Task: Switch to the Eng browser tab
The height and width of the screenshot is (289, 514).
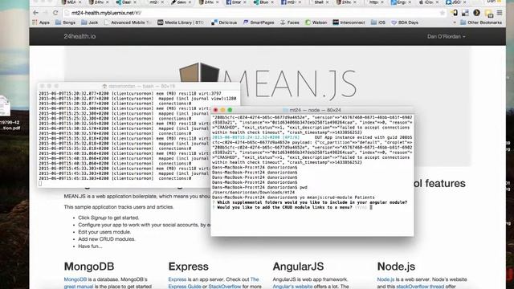Action: pyautogui.click(x=402, y=2)
